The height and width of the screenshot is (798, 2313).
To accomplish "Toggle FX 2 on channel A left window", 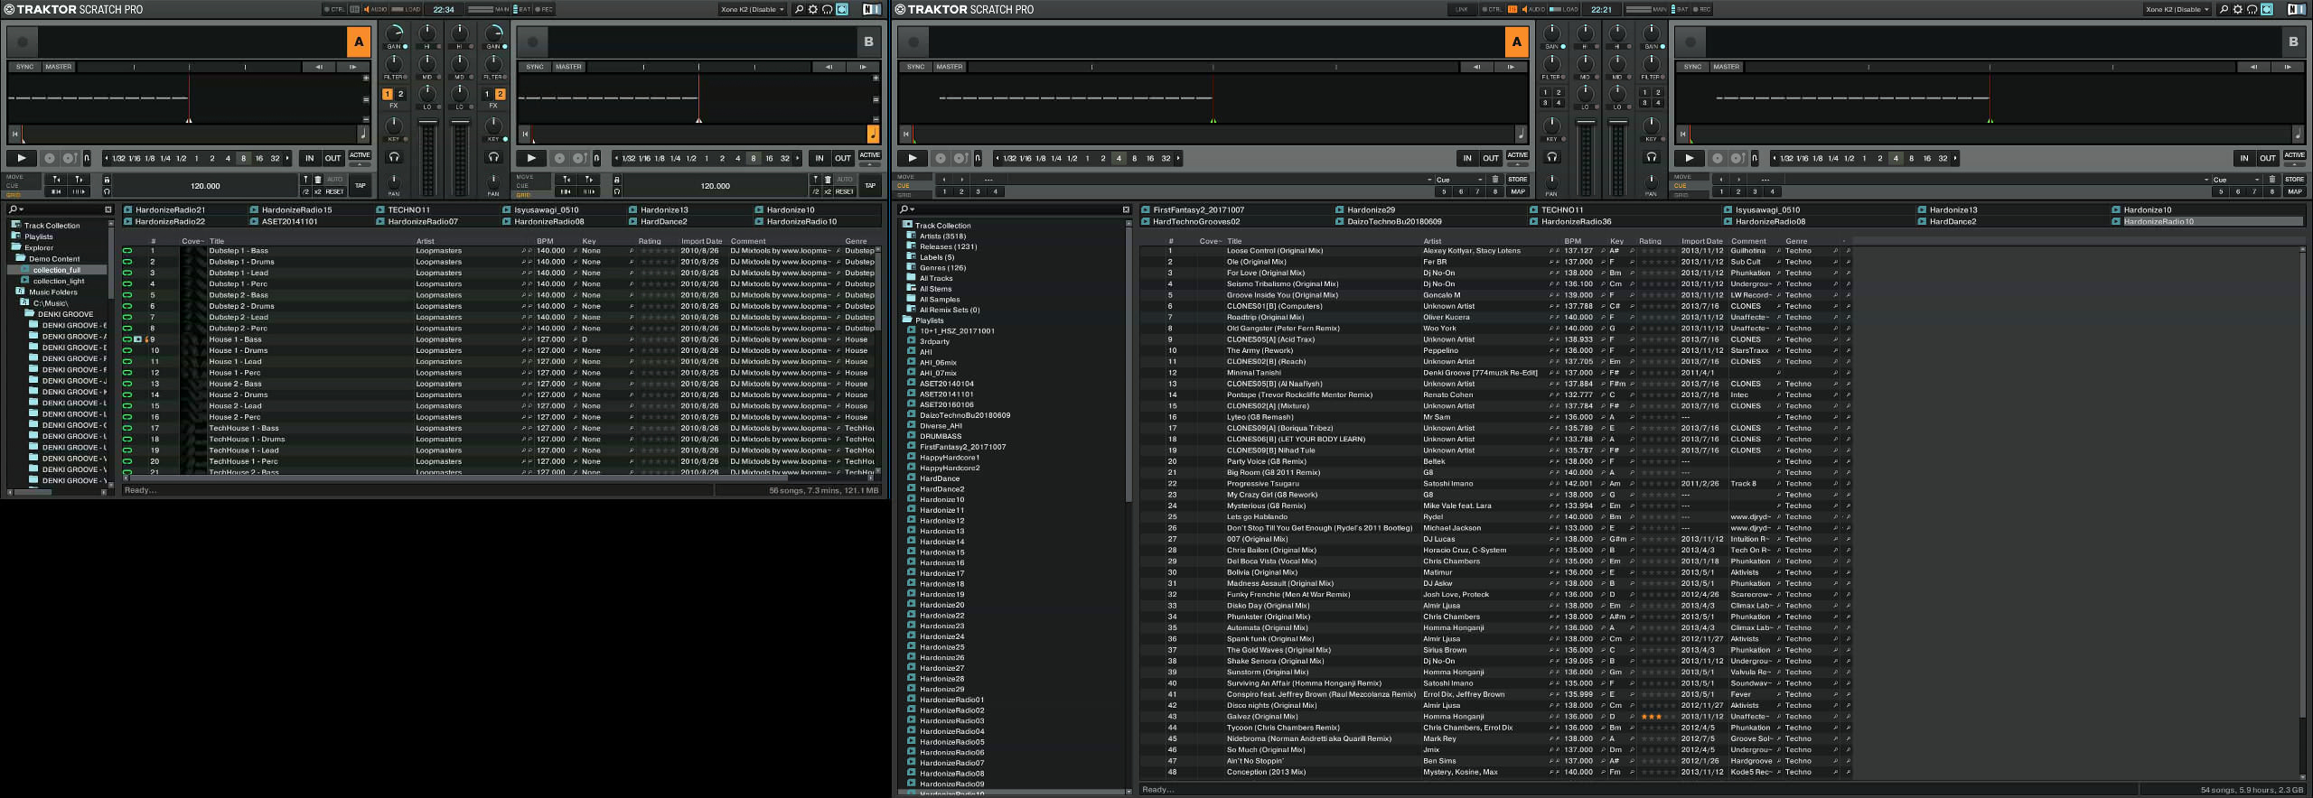I will pyautogui.click(x=401, y=94).
